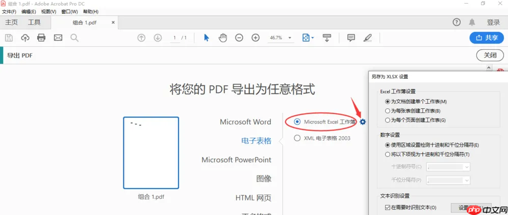Click the scroll up arrow of export panel
508x215 pixels.
pos(489,68)
